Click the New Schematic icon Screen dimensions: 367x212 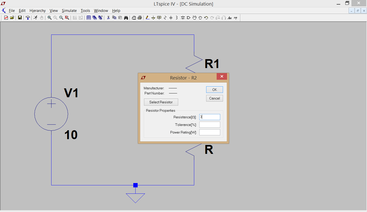pos(6,18)
